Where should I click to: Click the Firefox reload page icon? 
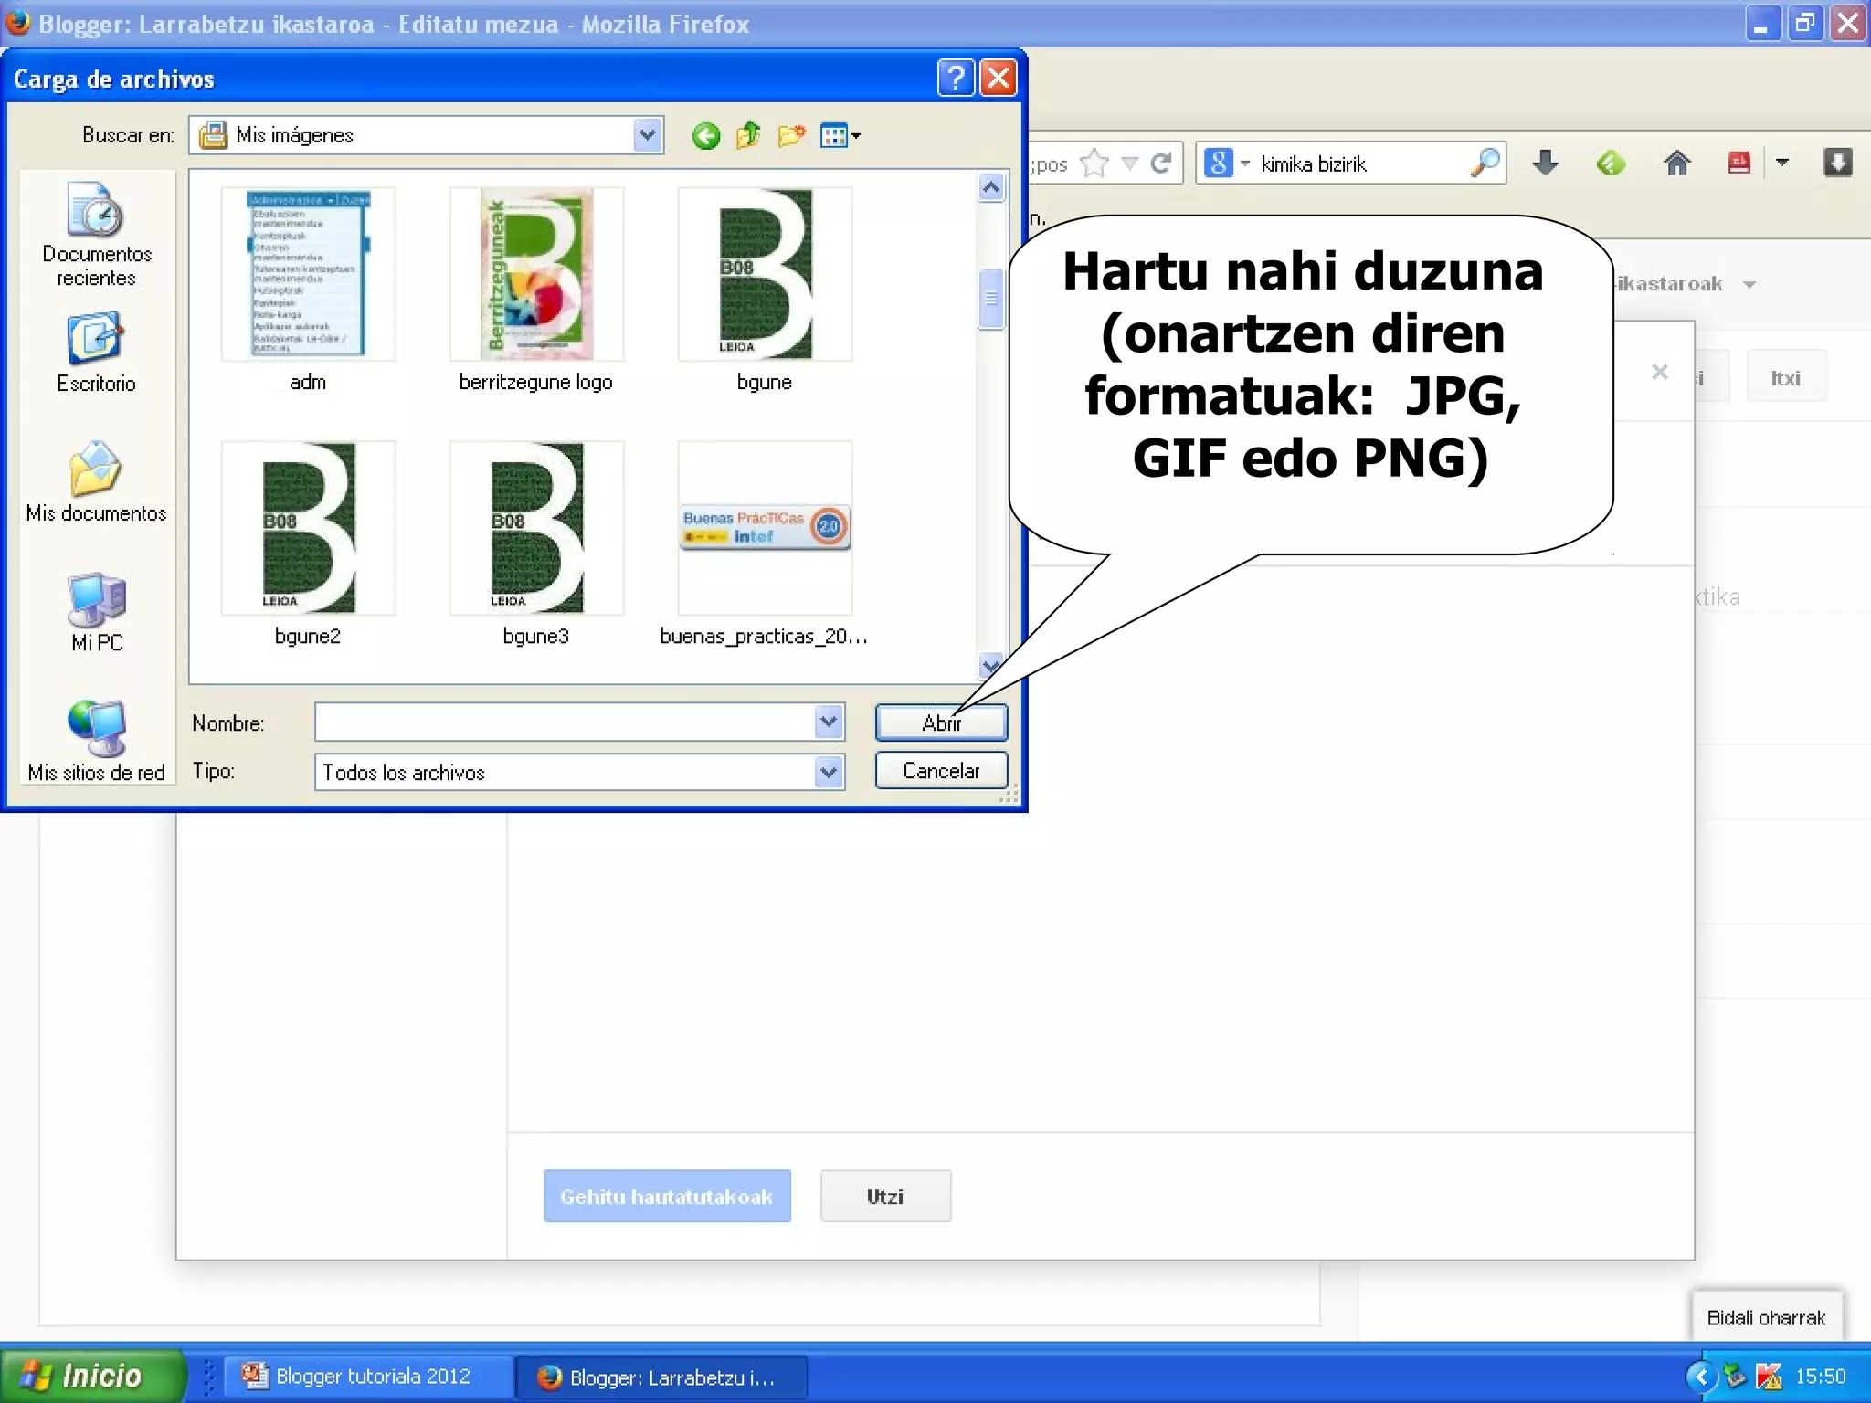pyautogui.click(x=1161, y=164)
